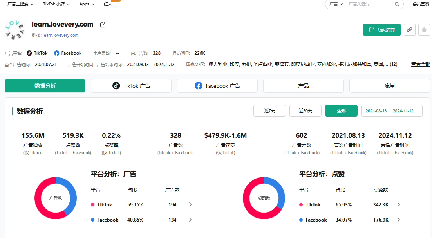Image resolution: width=432 pixels, height=238 pixels.
Task: Open the 广告 search type dropdown
Action: (336, 4)
